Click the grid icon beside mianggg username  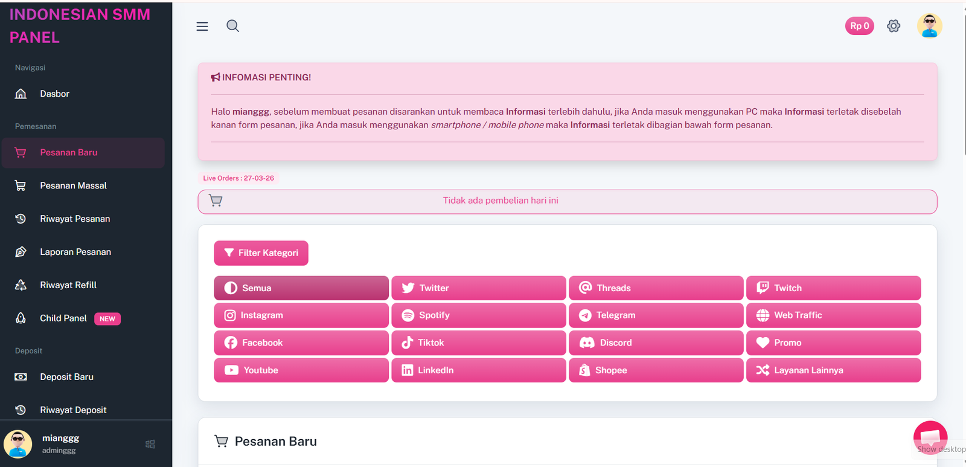[x=150, y=444]
